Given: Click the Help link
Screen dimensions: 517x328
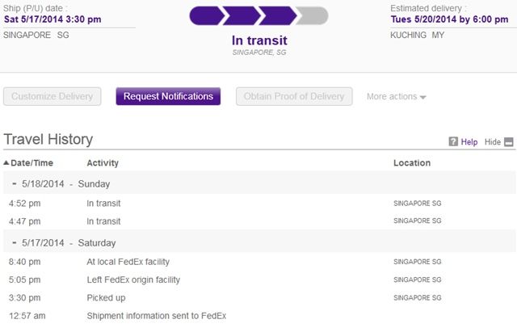Looking at the screenshot, I should pyautogui.click(x=469, y=142).
